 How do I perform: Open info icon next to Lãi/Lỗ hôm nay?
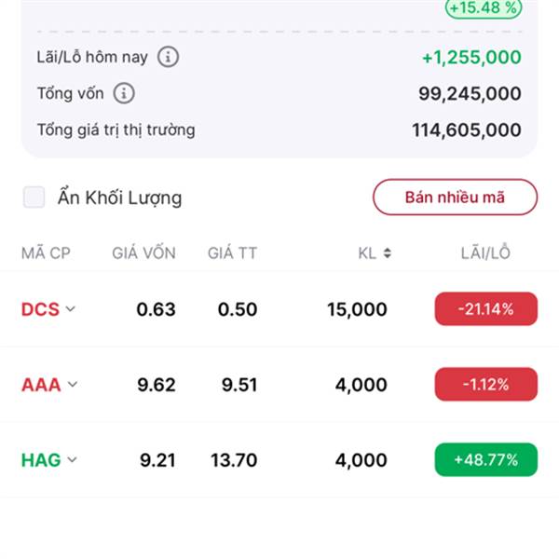[168, 57]
